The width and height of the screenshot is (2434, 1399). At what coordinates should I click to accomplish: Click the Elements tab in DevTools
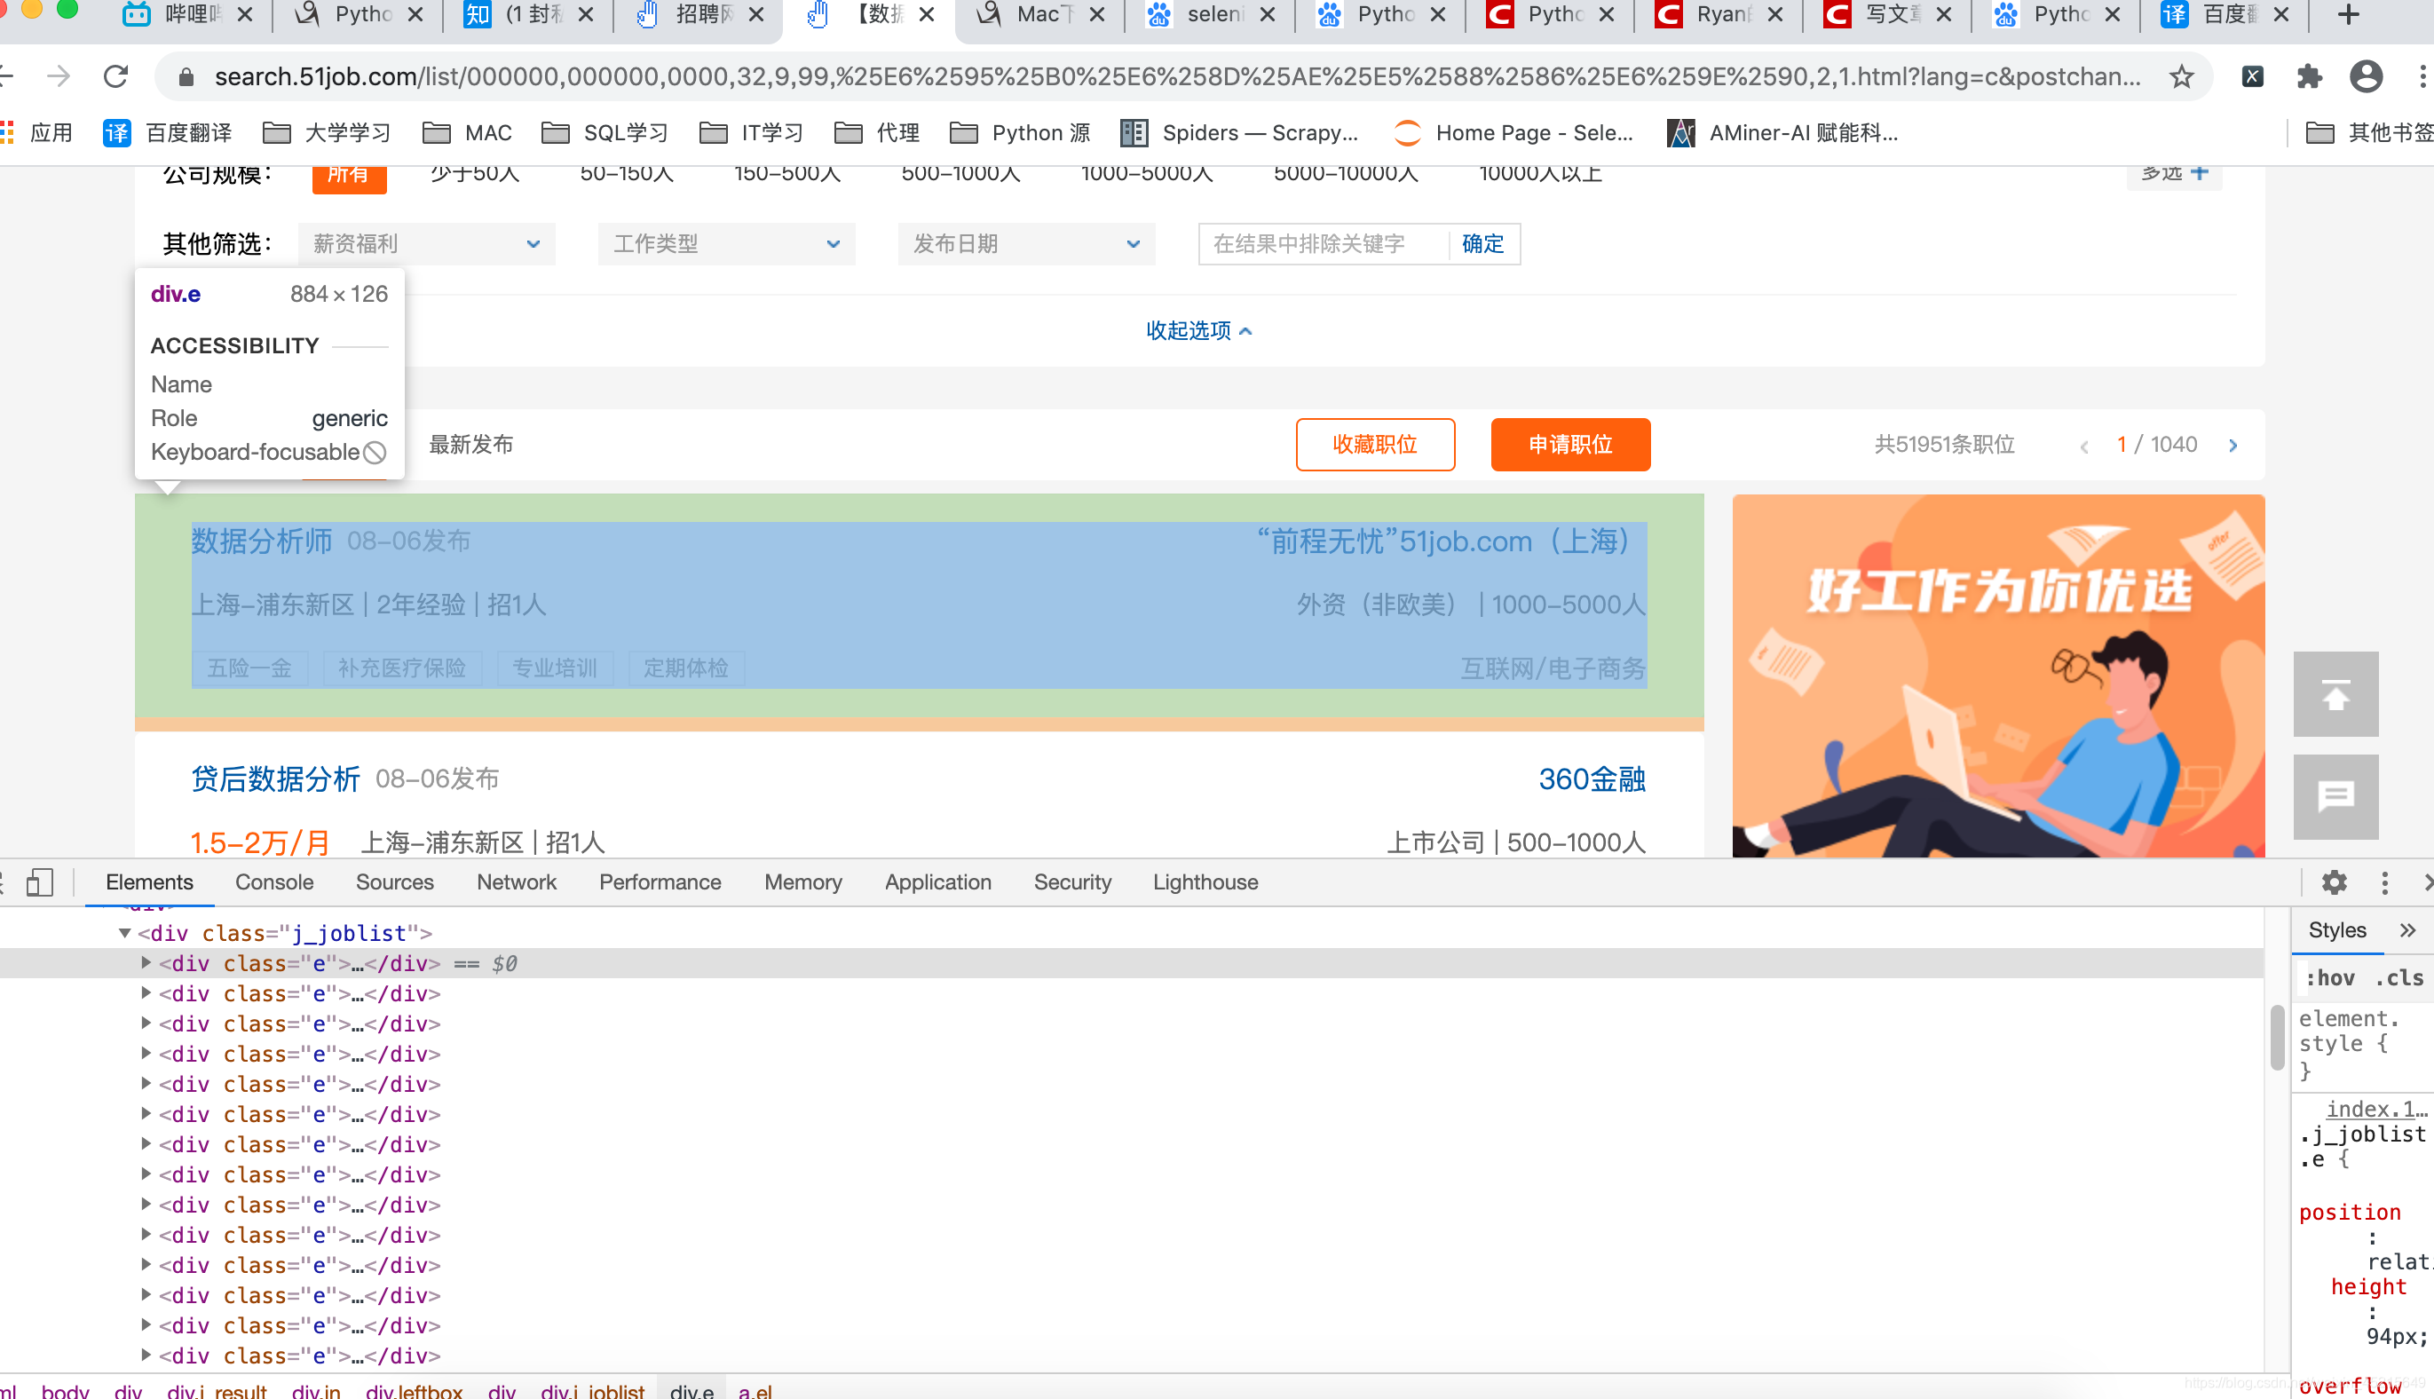pos(149,882)
